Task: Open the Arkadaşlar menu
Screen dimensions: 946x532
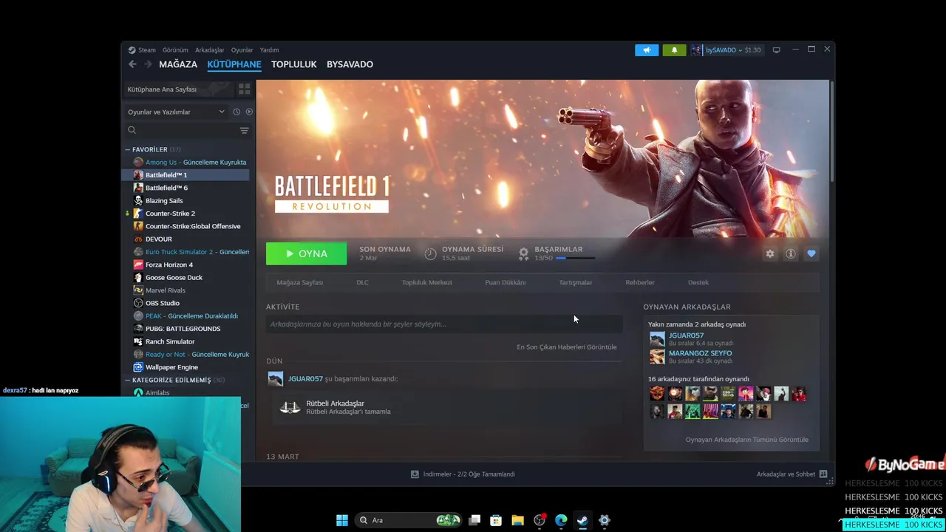Action: point(210,50)
